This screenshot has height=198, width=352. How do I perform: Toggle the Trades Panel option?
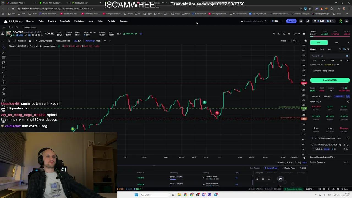coord(289,168)
